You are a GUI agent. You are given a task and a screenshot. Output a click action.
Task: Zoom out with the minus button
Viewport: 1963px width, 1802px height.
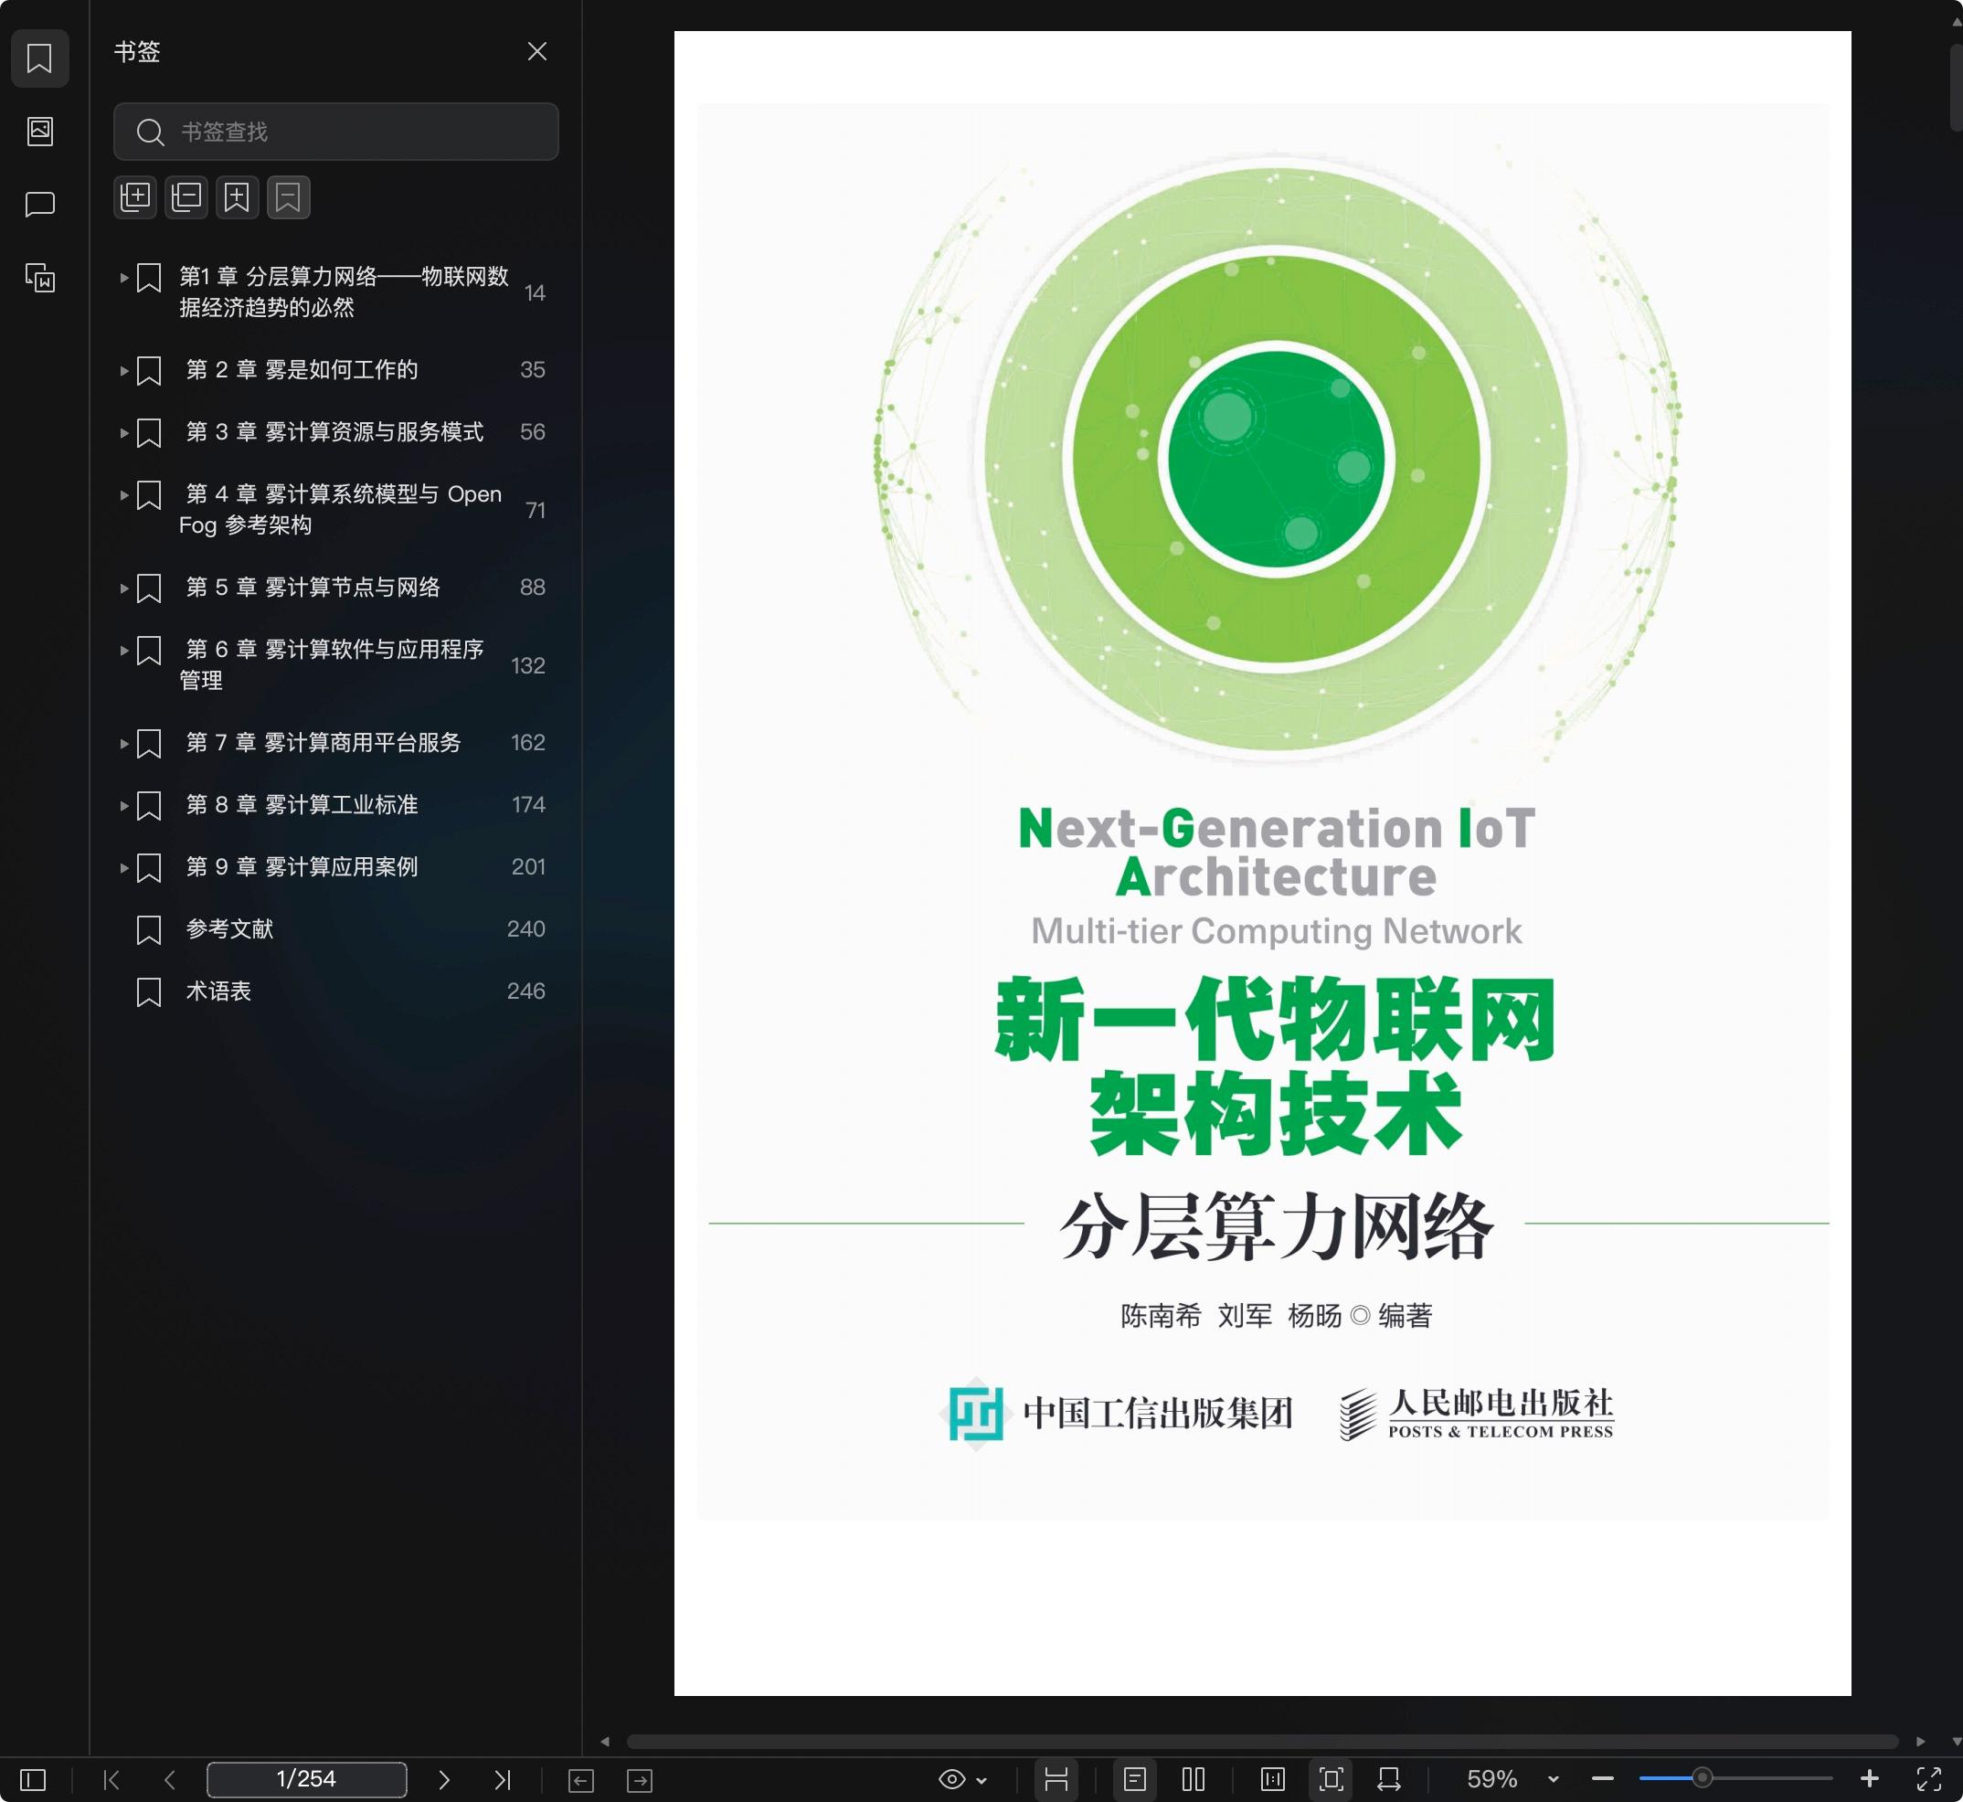point(1602,1779)
